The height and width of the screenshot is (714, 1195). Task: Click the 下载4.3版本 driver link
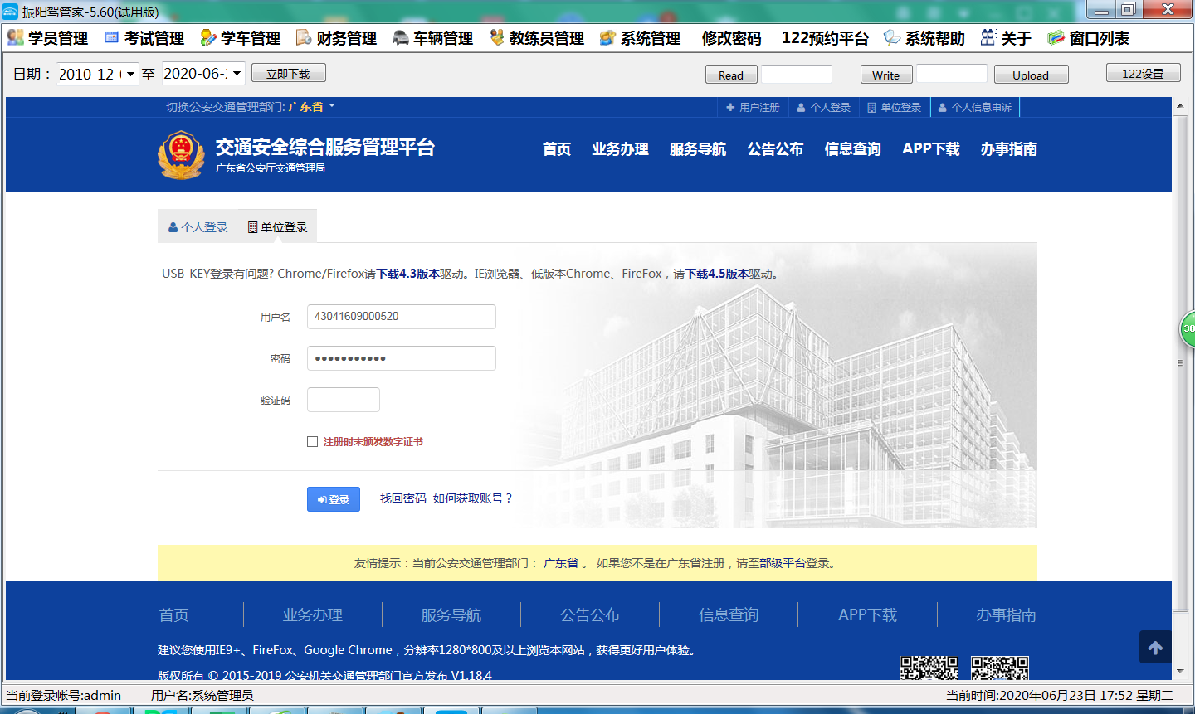pos(408,274)
